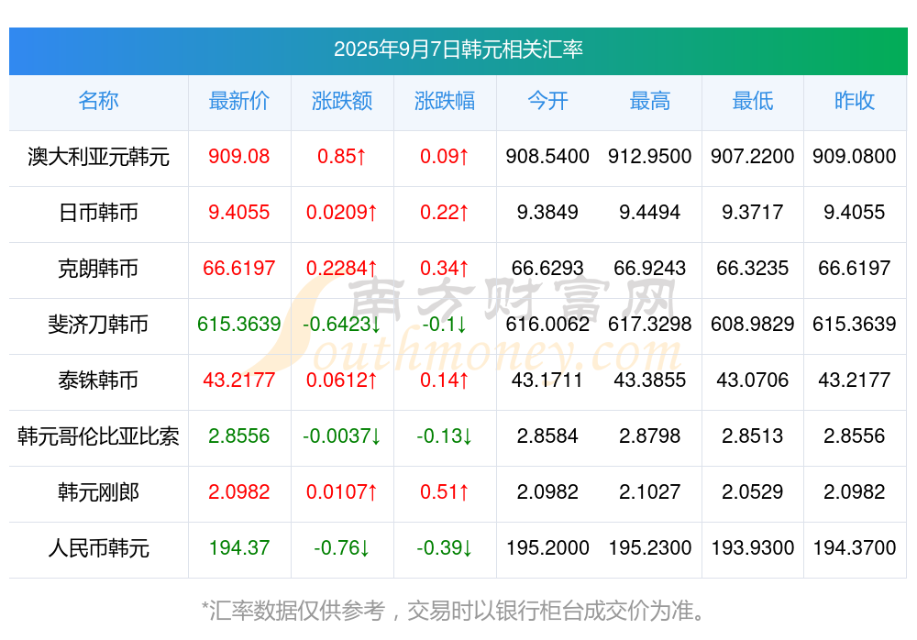Viewport: 917px width, 640px height.
Task: Click lowest value 608.9829
Action: click(753, 324)
